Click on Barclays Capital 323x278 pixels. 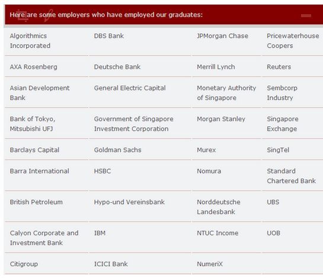tap(34, 150)
